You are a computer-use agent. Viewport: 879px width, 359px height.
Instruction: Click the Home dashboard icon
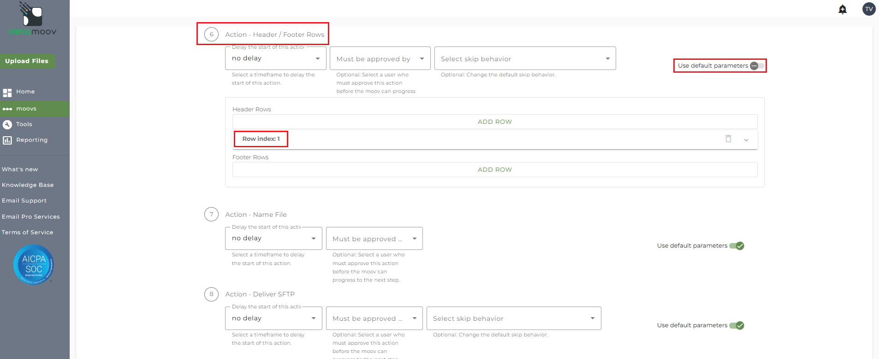7,93
